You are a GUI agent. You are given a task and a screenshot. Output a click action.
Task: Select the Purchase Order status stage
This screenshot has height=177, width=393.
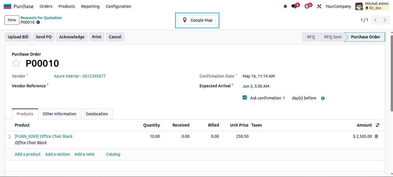(x=365, y=37)
